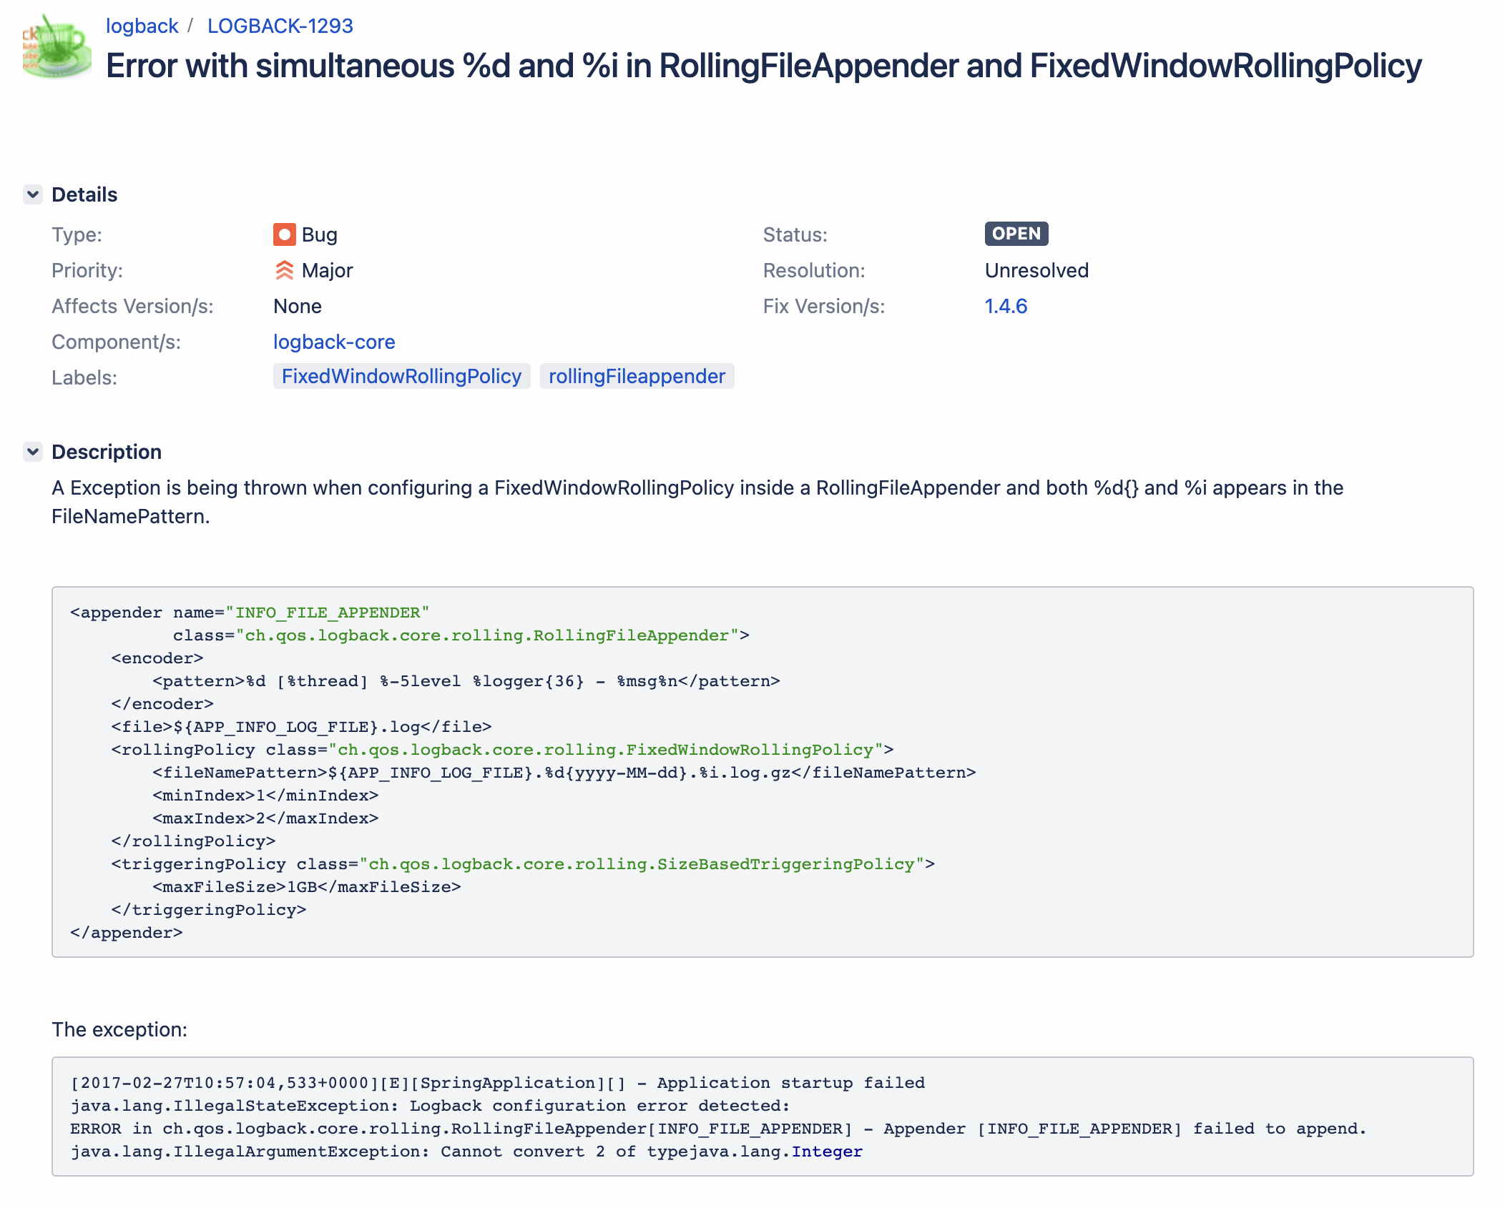Click the closing appender tag line
This screenshot has width=1505, height=1208.
(x=127, y=933)
